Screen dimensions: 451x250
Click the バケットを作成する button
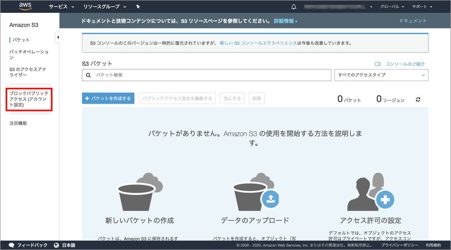tap(108, 99)
